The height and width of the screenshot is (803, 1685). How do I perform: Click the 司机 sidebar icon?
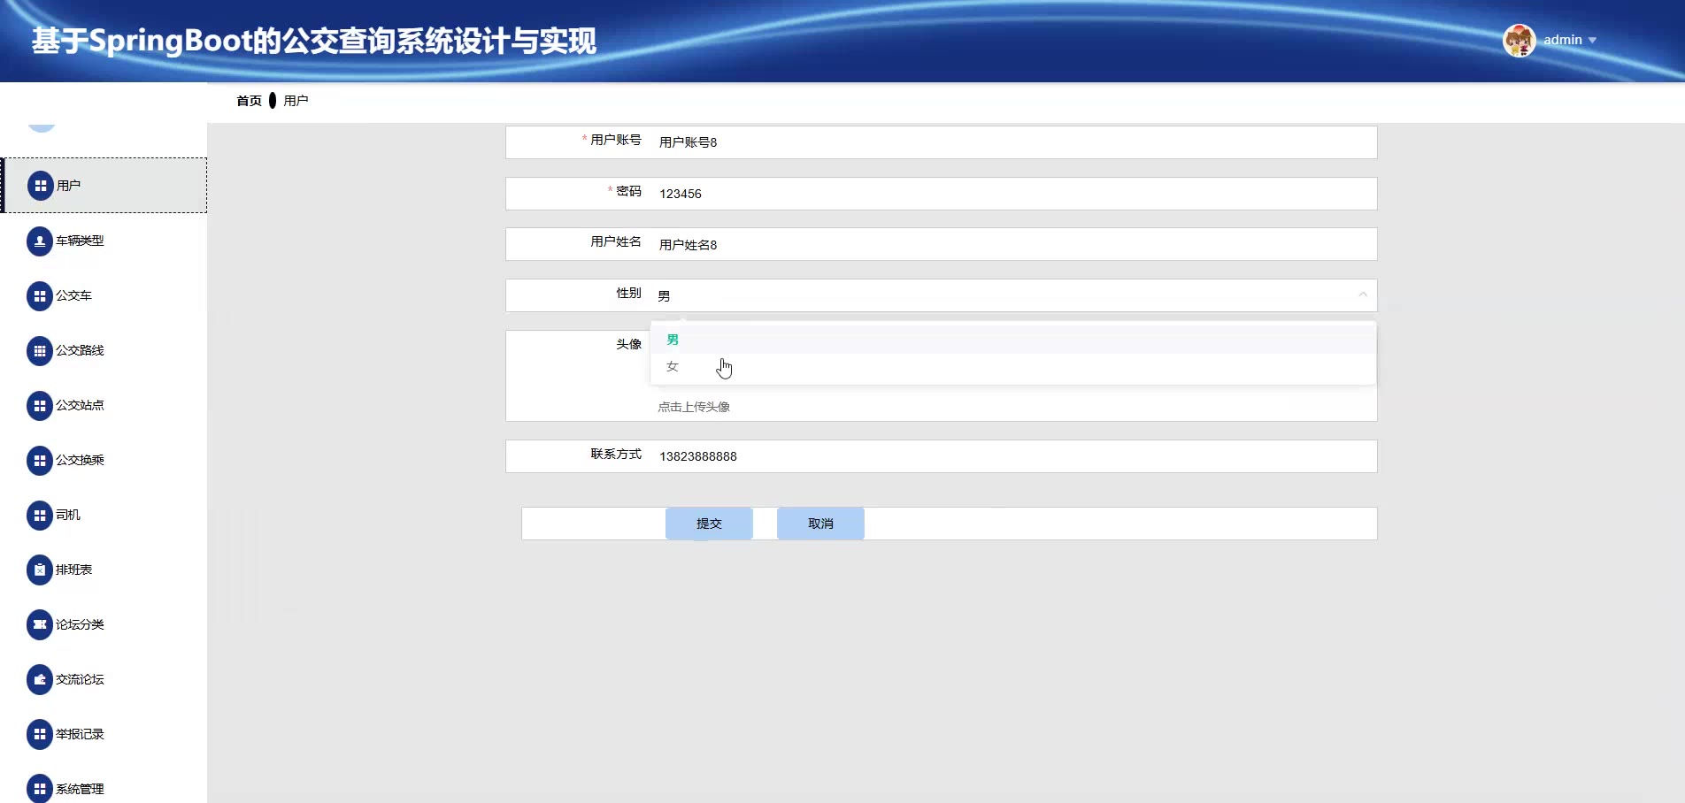coord(40,515)
